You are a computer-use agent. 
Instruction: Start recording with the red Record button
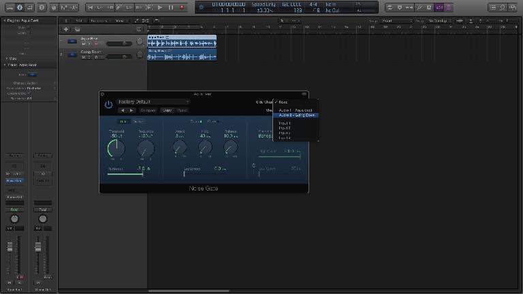(182, 7)
